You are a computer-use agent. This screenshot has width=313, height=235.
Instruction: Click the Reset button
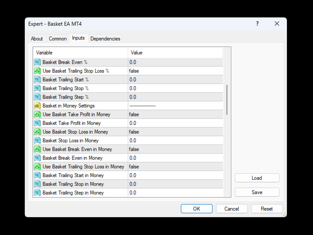click(267, 208)
